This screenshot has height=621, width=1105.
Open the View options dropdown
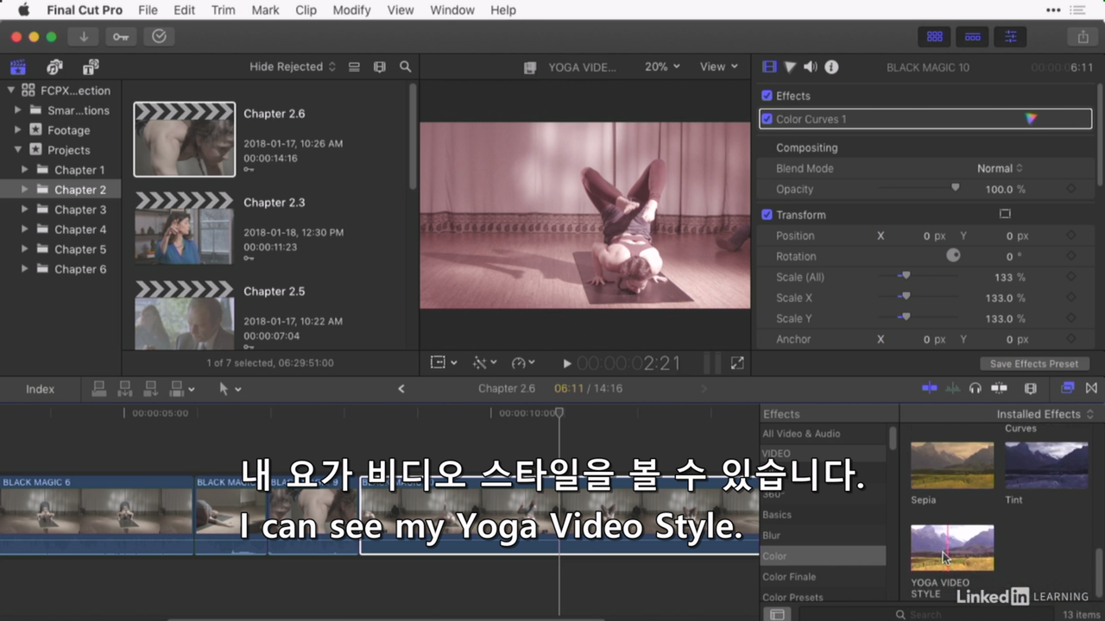tap(719, 66)
